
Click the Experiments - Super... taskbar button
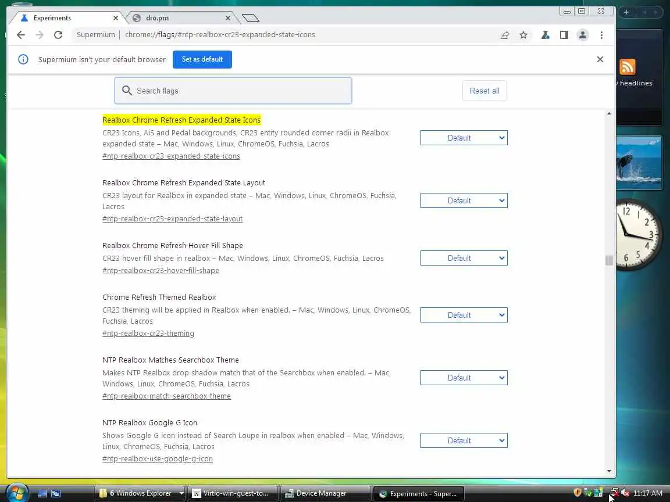418,493
